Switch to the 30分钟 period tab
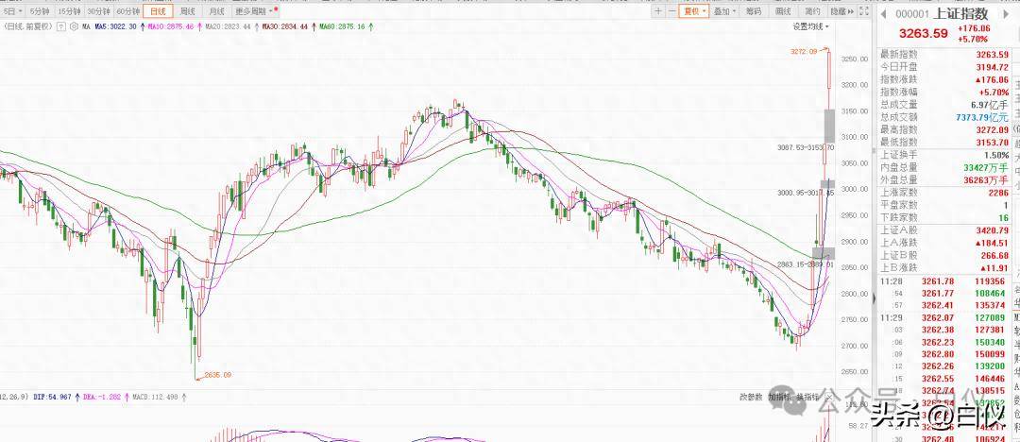The height and width of the screenshot is (442, 1020). coord(99,11)
